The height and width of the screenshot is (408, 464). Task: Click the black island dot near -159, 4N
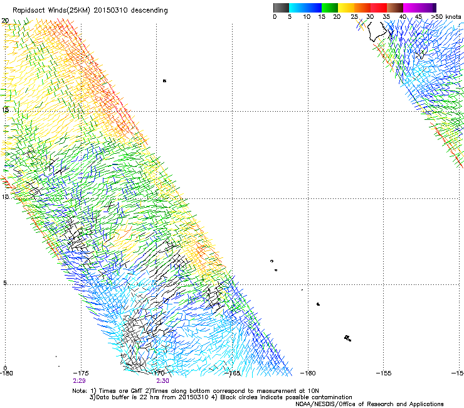[x=318, y=304]
